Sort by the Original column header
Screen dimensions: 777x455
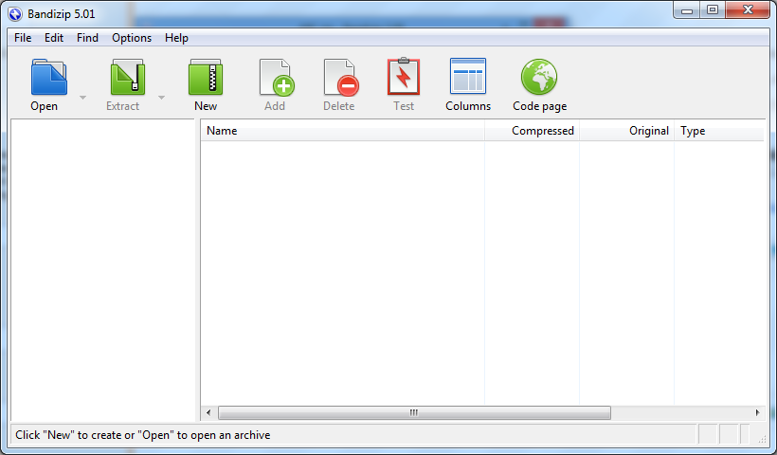[x=626, y=131]
